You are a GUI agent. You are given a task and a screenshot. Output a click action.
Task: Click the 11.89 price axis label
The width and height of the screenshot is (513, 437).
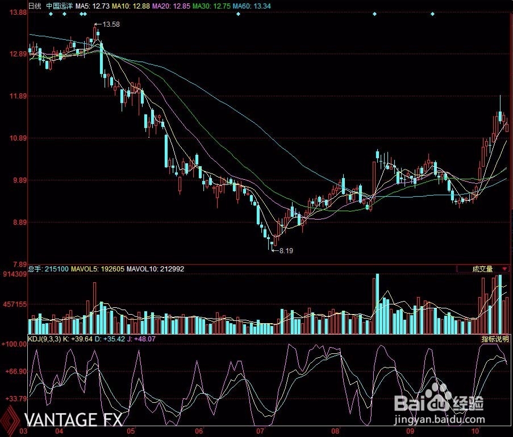(18, 96)
